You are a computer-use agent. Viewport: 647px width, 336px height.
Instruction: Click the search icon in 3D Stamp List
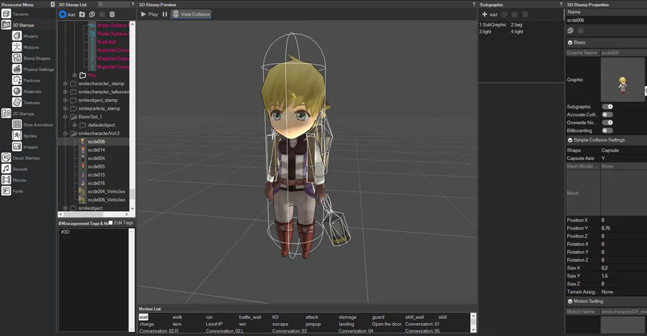tap(100, 4)
